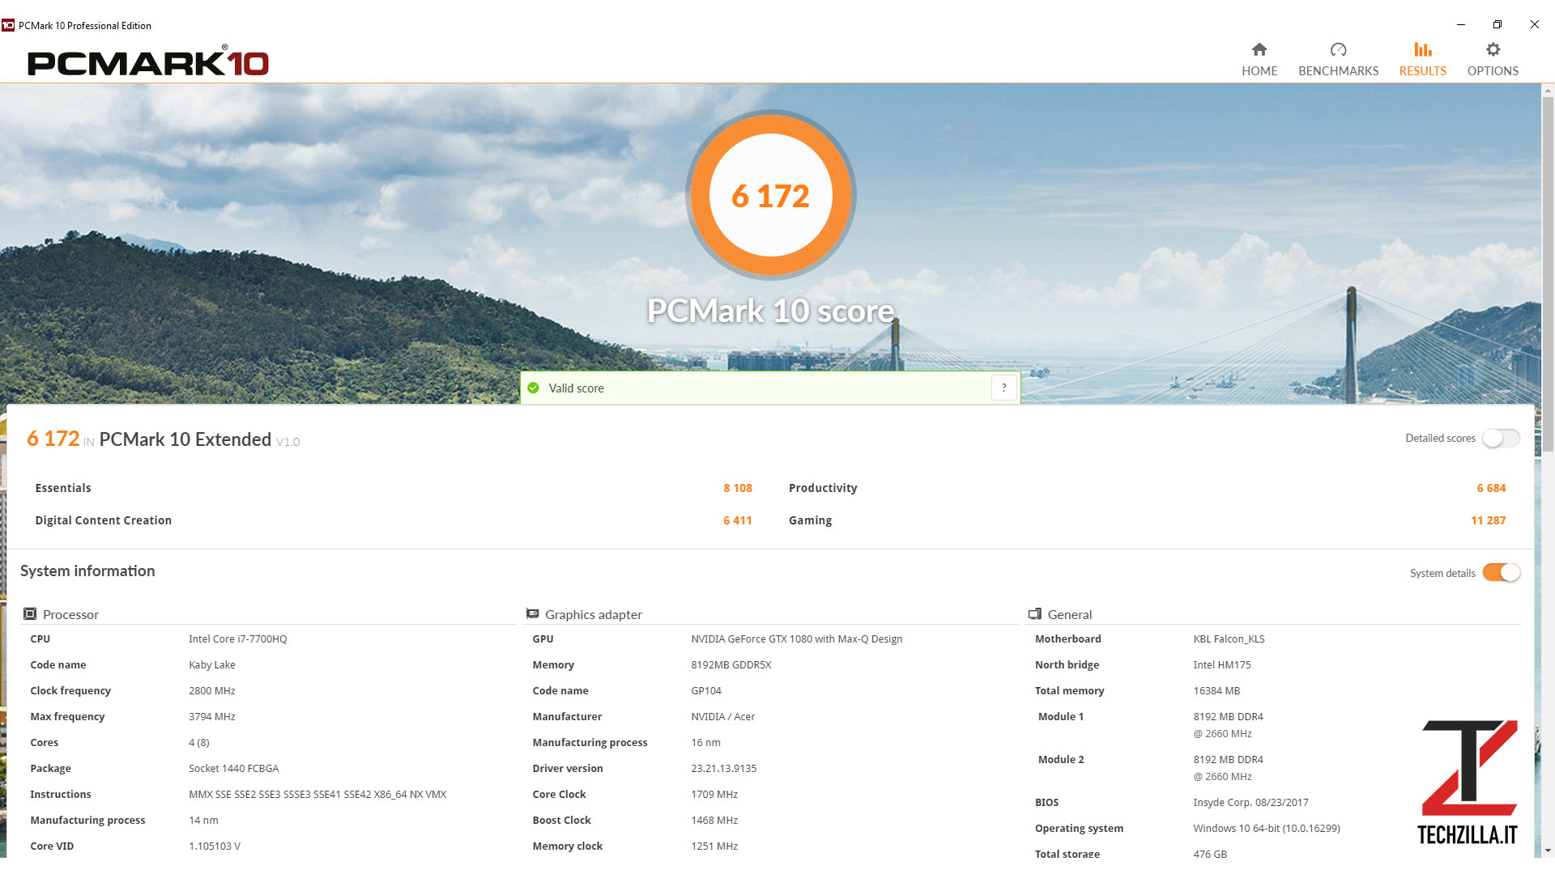Click the Home house icon

(x=1259, y=49)
